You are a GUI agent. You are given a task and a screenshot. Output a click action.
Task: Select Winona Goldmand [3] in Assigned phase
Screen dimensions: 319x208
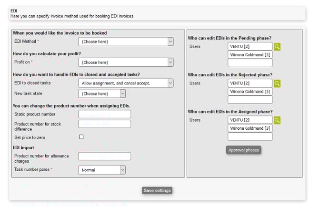[250, 128]
